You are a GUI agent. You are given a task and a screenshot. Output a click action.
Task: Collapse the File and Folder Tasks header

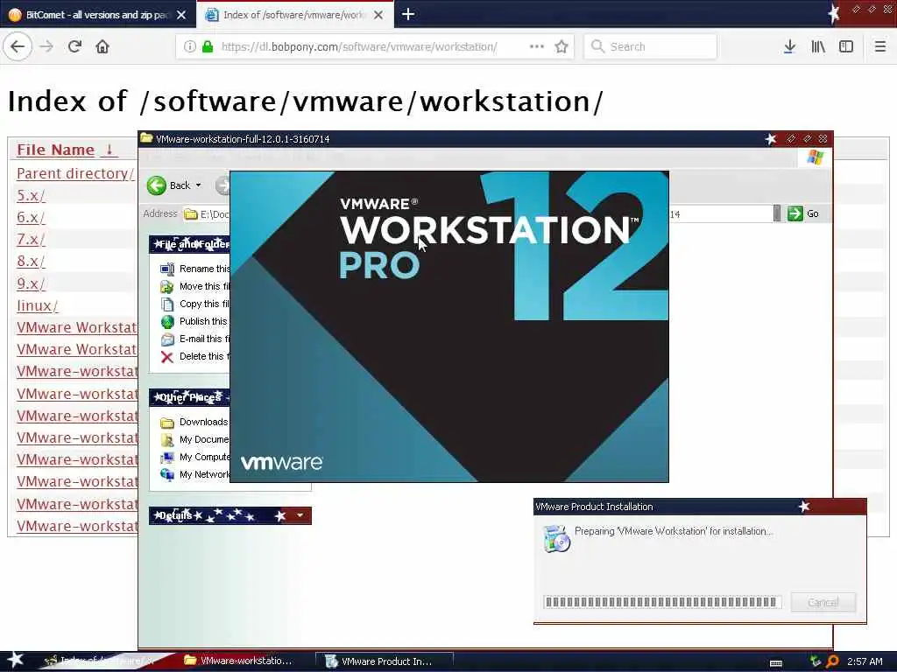tap(189, 245)
